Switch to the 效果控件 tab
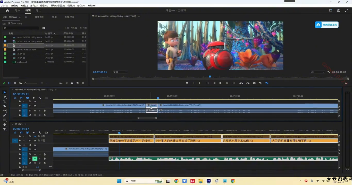 coord(69,17)
